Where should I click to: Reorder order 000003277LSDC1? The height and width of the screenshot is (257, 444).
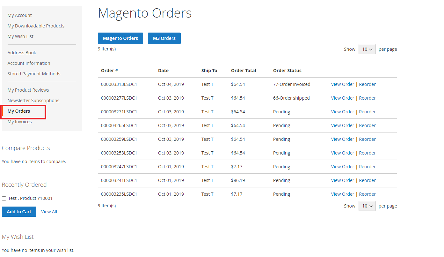[x=368, y=98]
